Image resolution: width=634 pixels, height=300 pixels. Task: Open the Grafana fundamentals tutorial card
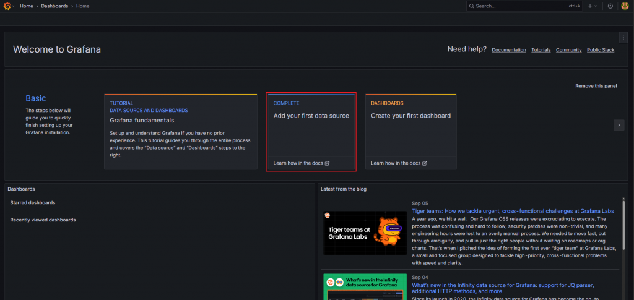(x=181, y=132)
